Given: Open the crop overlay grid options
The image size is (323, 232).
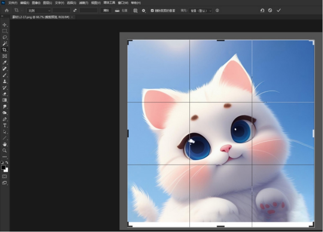Looking at the screenshot, I should point(135,11).
